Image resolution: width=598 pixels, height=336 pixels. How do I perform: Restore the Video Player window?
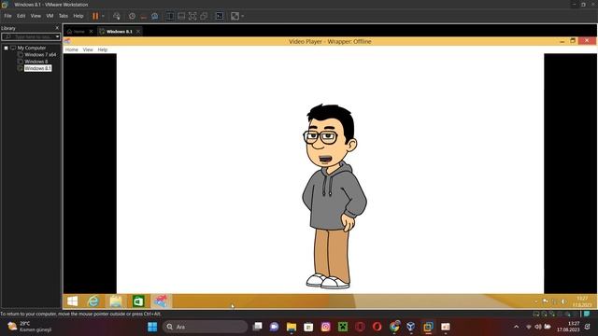click(573, 41)
